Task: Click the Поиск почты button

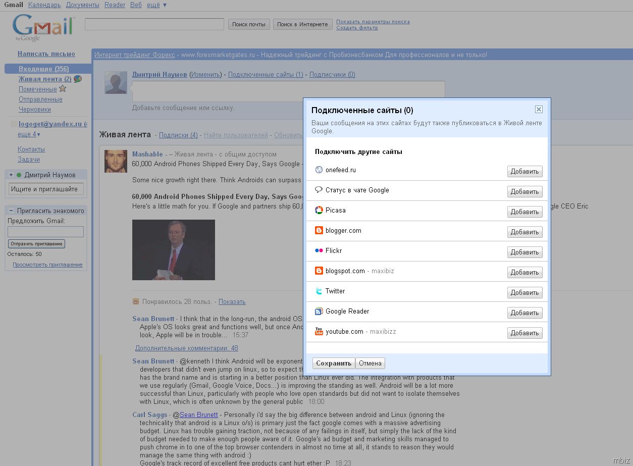Action: click(x=249, y=24)
